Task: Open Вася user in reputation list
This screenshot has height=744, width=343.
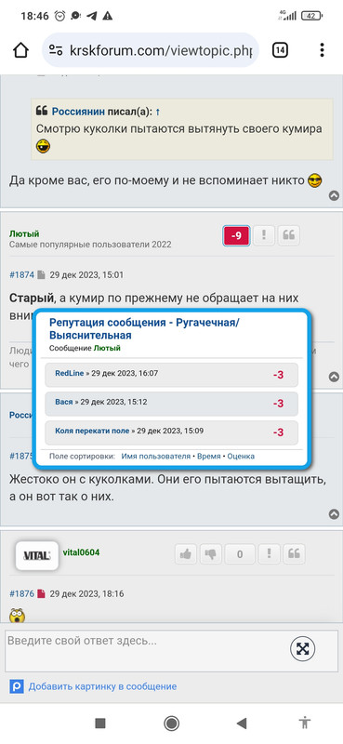Action: pos(64,402)
